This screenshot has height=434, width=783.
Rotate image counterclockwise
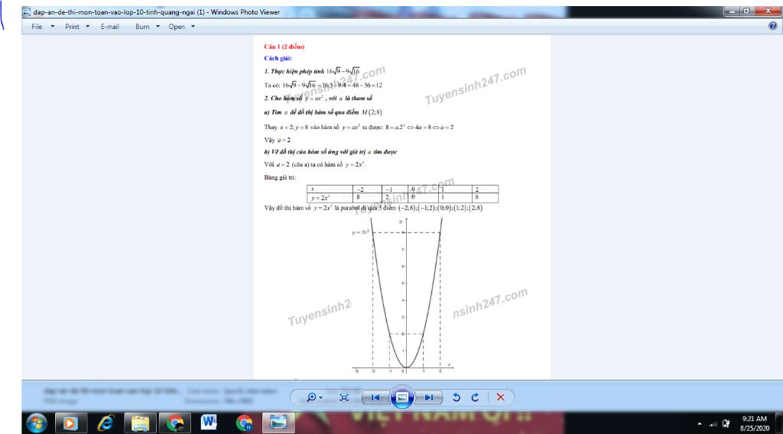(456, 397)
